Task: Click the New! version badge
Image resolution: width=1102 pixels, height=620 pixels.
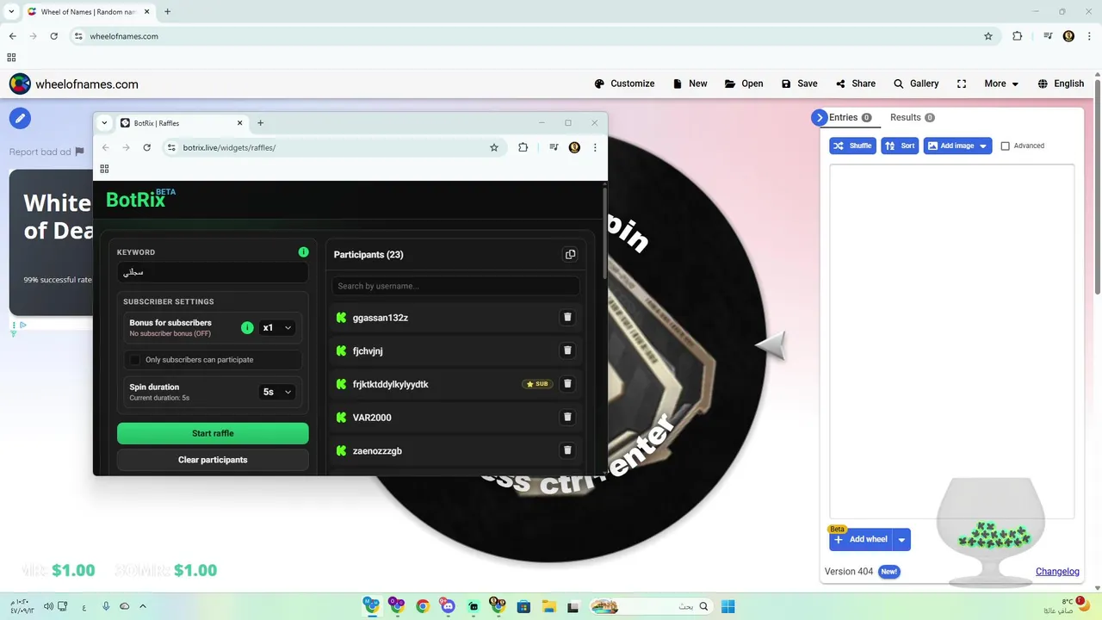Action: [889, 572]
